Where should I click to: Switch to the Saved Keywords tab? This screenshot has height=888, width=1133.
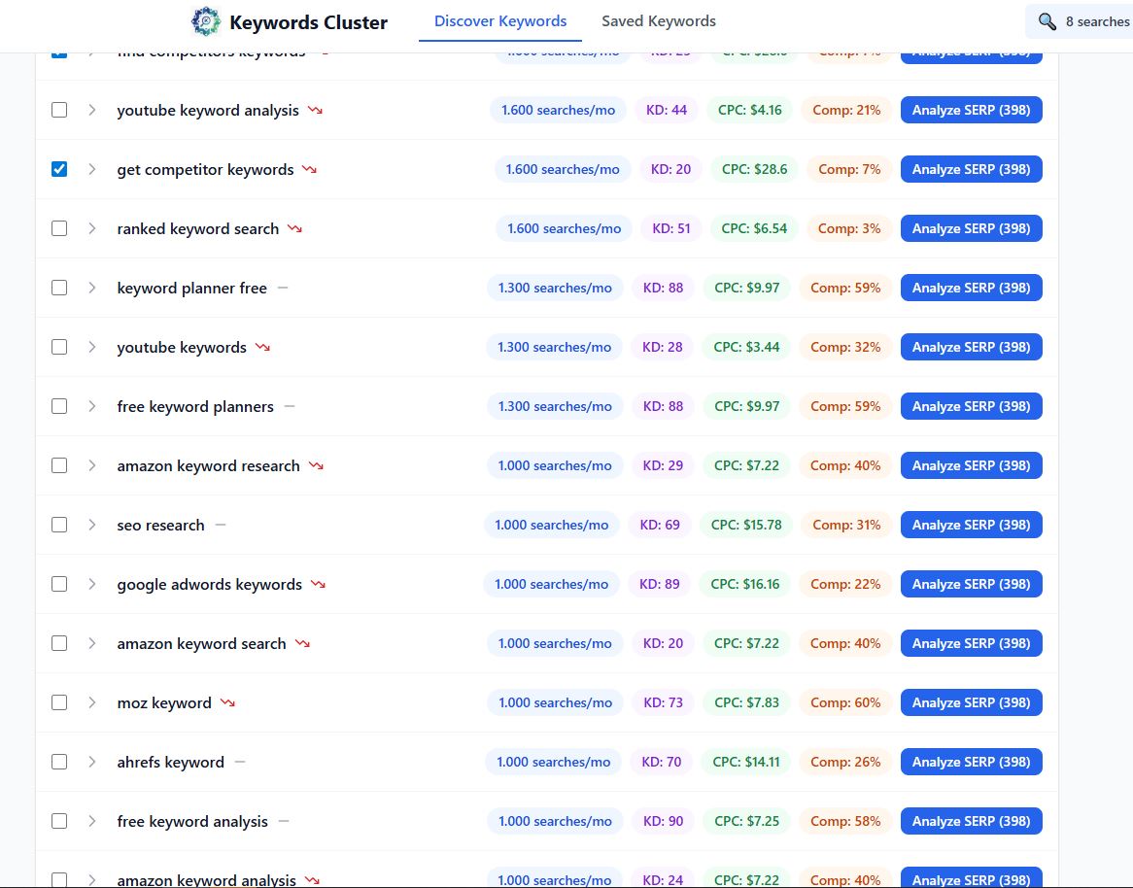point(658,20)
